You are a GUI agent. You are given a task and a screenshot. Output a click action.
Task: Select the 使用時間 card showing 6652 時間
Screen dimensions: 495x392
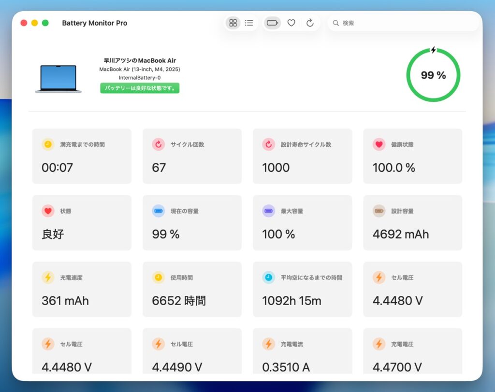[x=192, y=289]
